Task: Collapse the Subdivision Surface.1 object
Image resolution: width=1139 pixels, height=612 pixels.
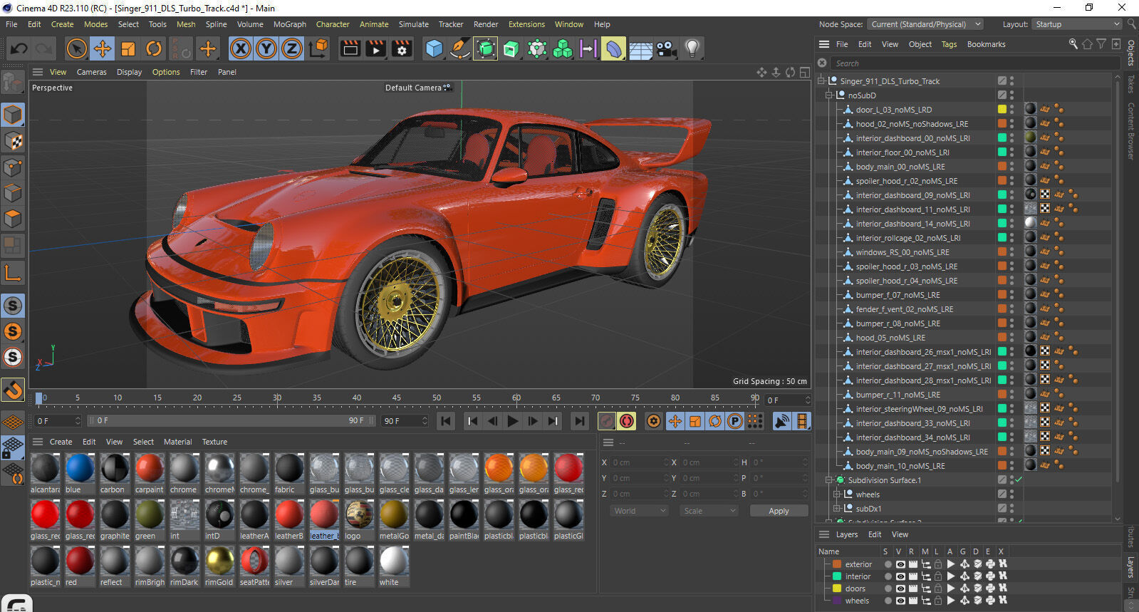Action: coord(829,480)
